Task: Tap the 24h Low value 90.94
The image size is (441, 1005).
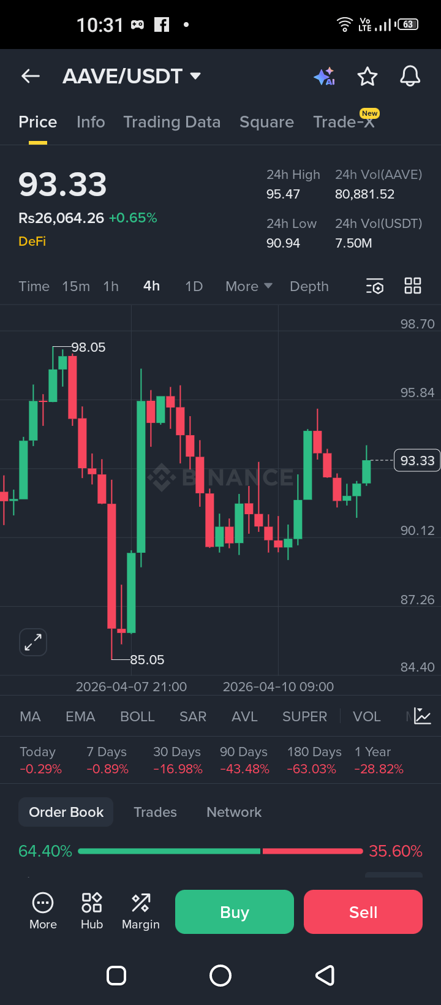Action: [x=283, y=243]
